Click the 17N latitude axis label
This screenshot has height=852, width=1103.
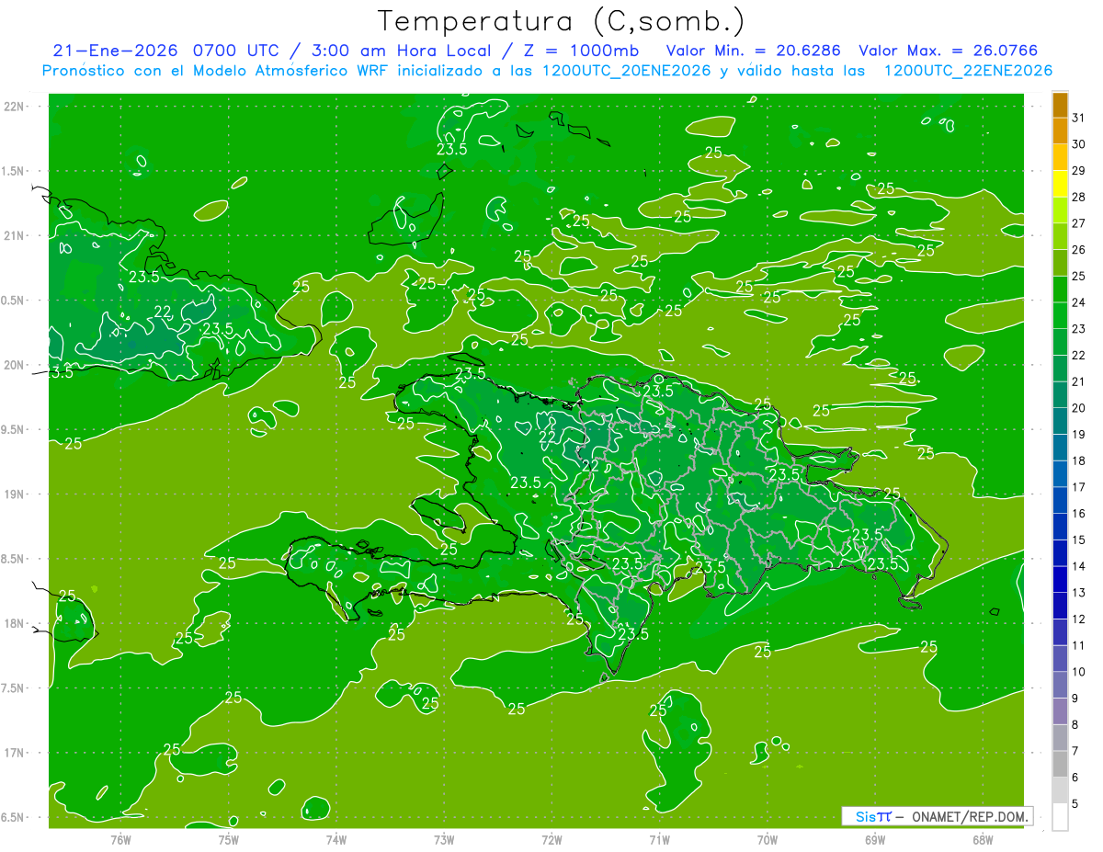pyautogui.click(x=14, y=753)
